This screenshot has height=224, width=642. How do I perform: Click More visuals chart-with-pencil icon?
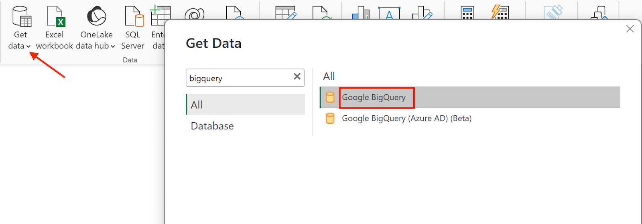(x=422, y=13)
